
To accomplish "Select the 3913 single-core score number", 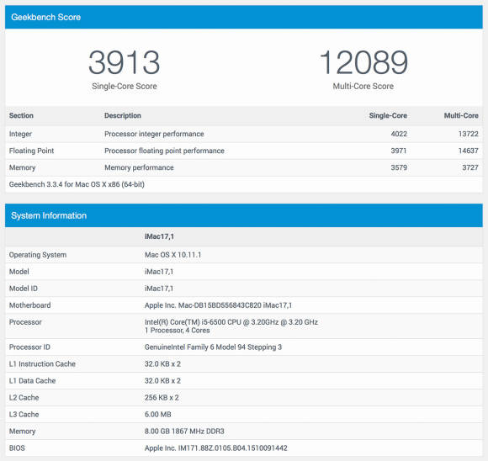I will [x=125, y=62].
